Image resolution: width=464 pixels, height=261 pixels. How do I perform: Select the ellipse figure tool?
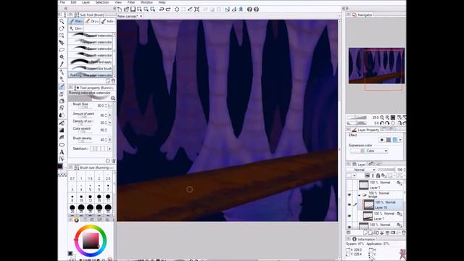[62, 145]
